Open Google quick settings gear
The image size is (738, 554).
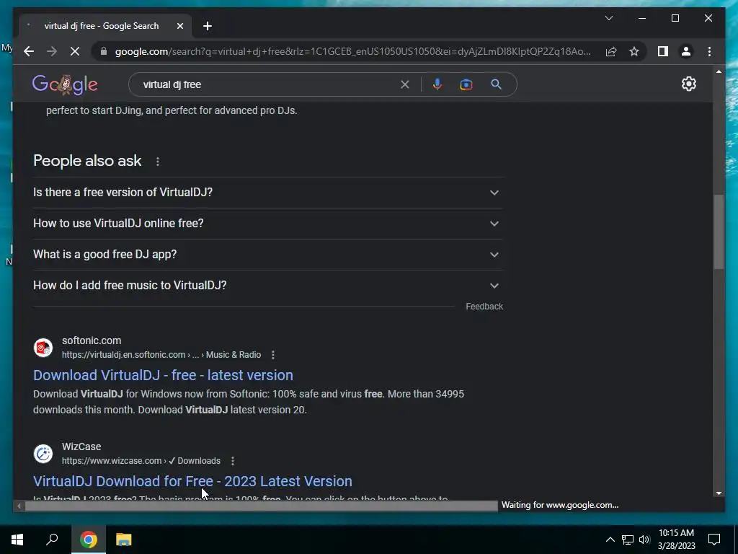tap(688, 84)
